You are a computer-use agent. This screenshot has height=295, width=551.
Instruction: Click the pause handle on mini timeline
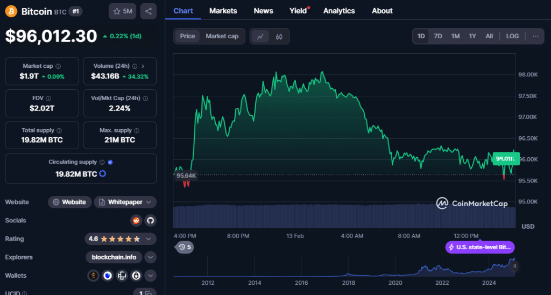(x=514, y=266)
